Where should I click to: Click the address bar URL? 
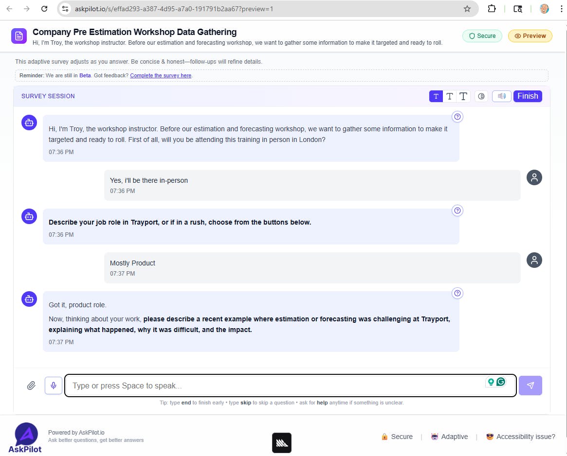174,9
